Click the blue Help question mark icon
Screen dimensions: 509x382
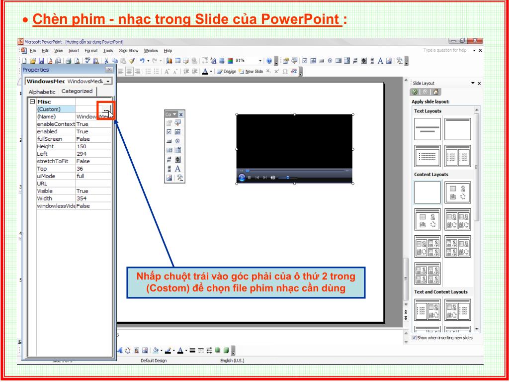point(269,60)
